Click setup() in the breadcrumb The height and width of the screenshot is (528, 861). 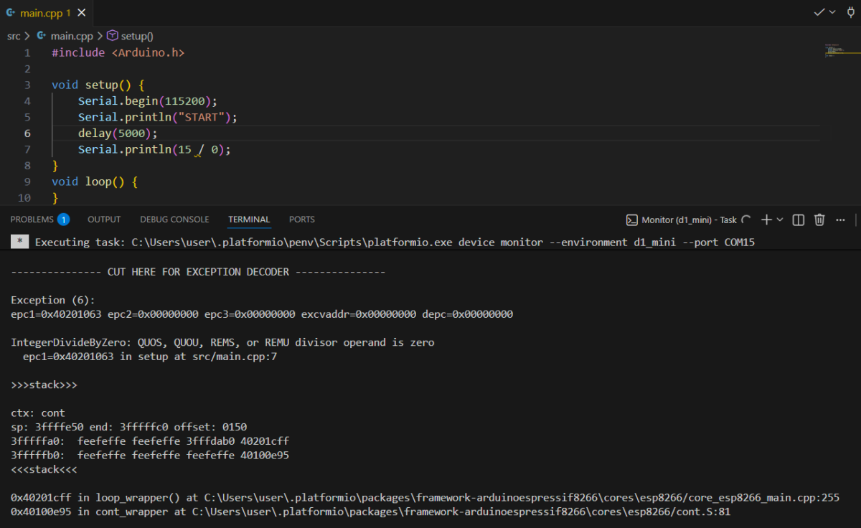tap(136, 36)
